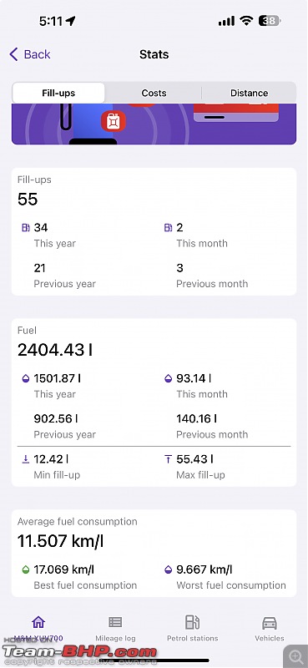Screen dimensions: 308x668
Task: Tap the red jerrycan icon in banner
Action: click(114, 121)
